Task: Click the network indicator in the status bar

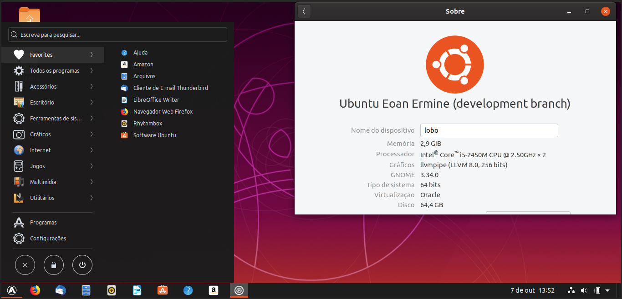Action: (x=571, y=290)
